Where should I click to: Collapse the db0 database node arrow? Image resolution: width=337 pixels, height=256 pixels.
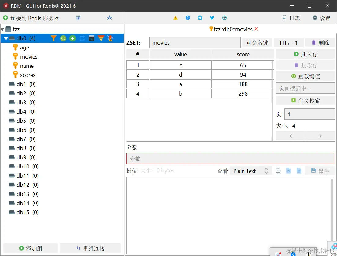pyautogui.click(x=6, y=38)
